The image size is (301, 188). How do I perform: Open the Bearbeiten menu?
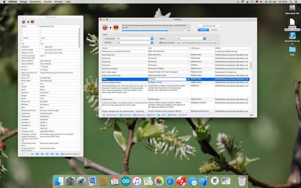(36, 2)
